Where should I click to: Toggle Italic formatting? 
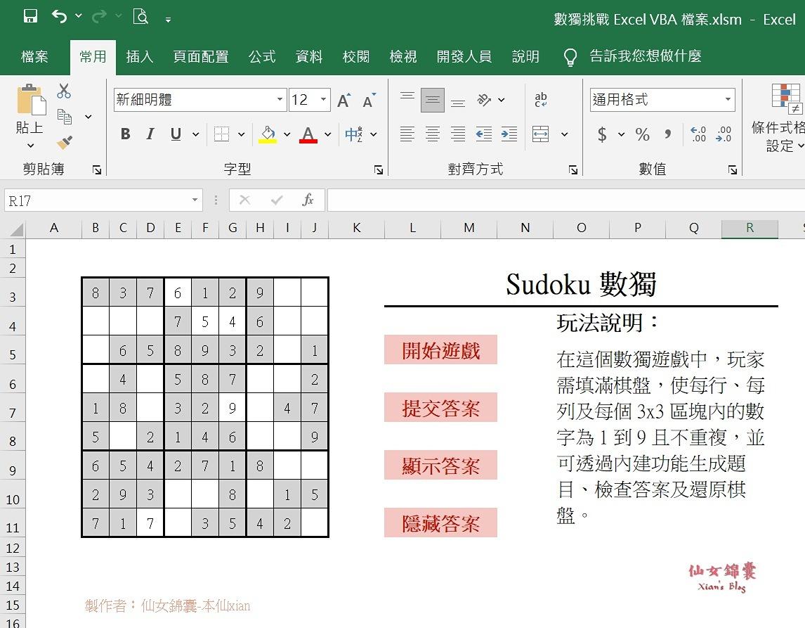150,134
